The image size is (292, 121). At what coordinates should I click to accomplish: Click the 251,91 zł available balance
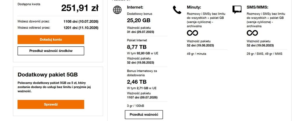click(80, 8)
